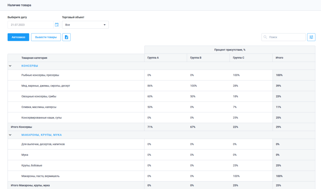Open the Торговый объект dropdown

click(85, 25)
